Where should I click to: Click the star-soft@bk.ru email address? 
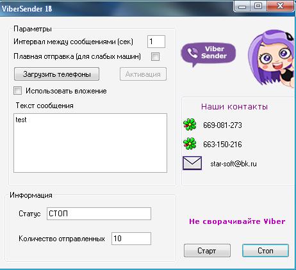[x=233, y=164]
